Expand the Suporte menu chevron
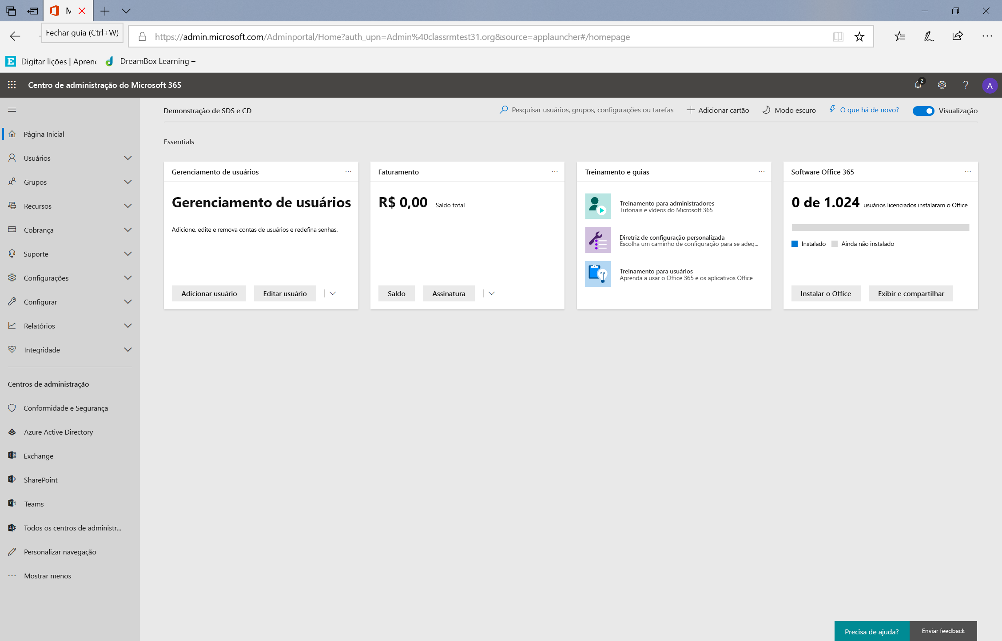The height and width of the screenshot is (641, 1002). click(x=128, y=254)
